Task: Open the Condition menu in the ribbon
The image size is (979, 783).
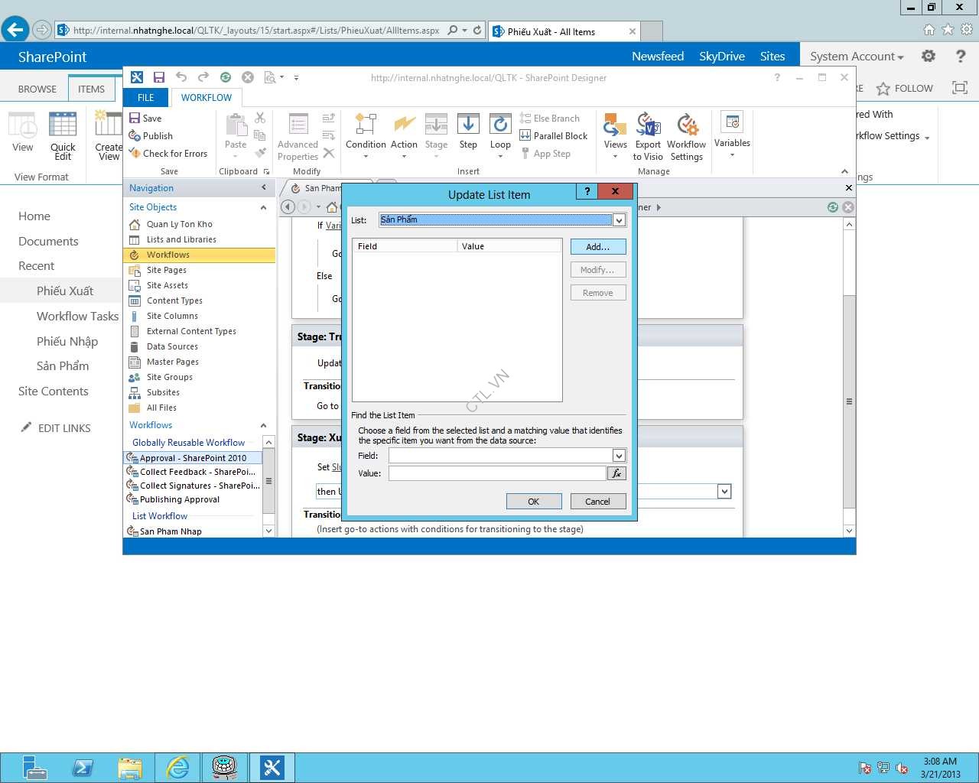Action: (x=366, y=135)
